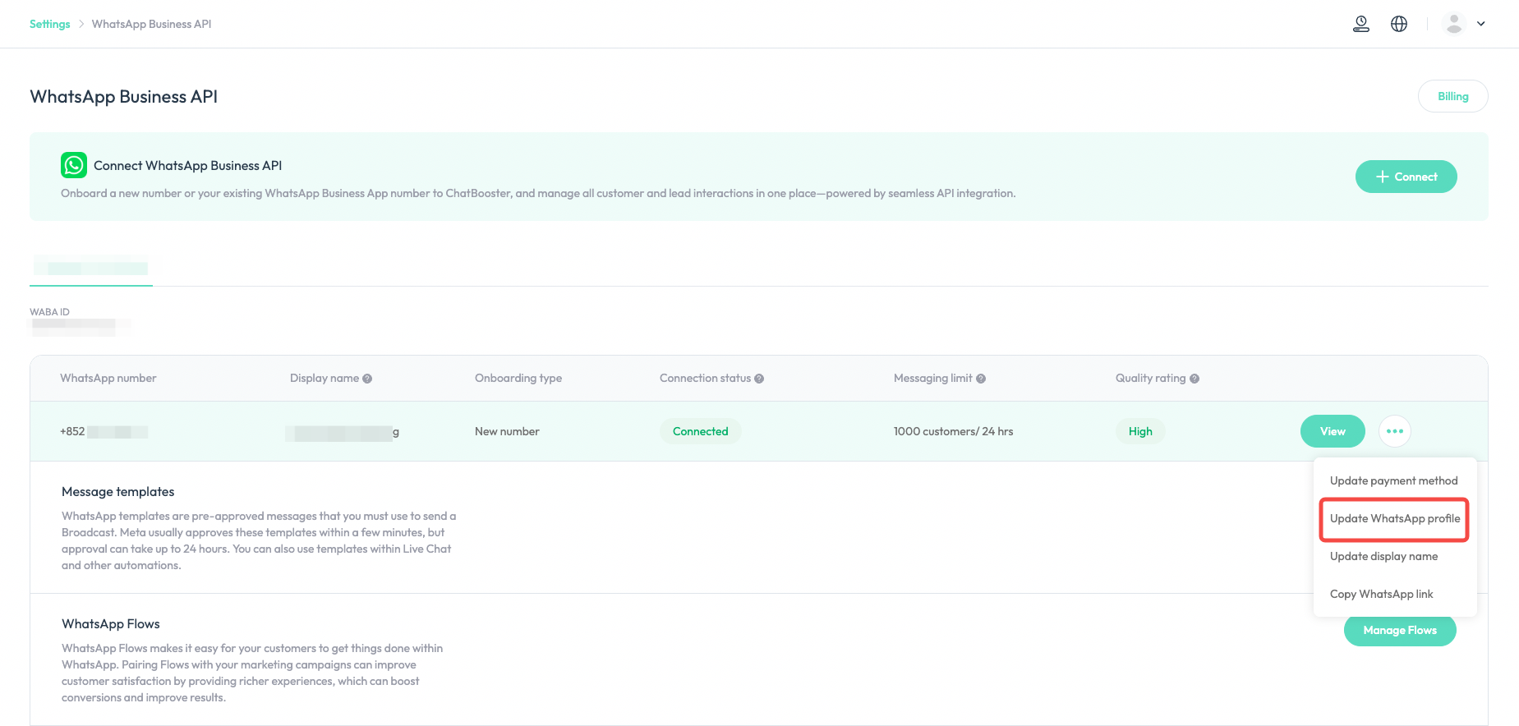Select Update payment method menu item

[x=1394, y=480]
